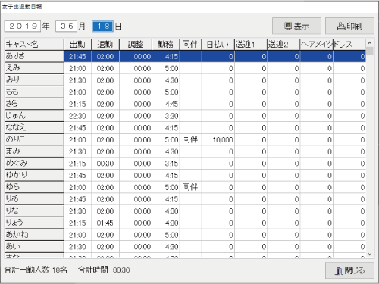This screenshot has height=284, width=379.
Task: Click the month field showing 05
Action: pyautogui.click(x=66, y=27)
